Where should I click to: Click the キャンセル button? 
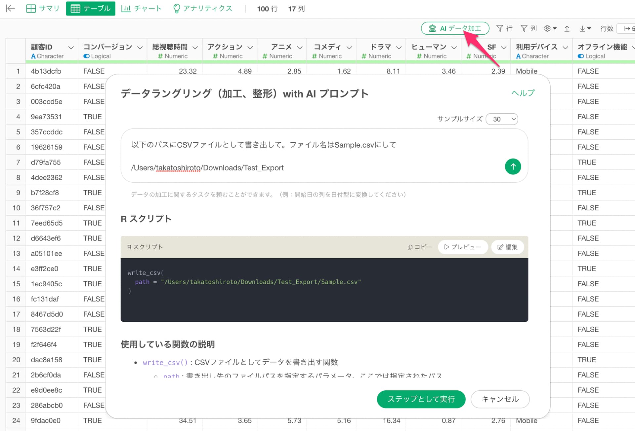tap(500, 399)
